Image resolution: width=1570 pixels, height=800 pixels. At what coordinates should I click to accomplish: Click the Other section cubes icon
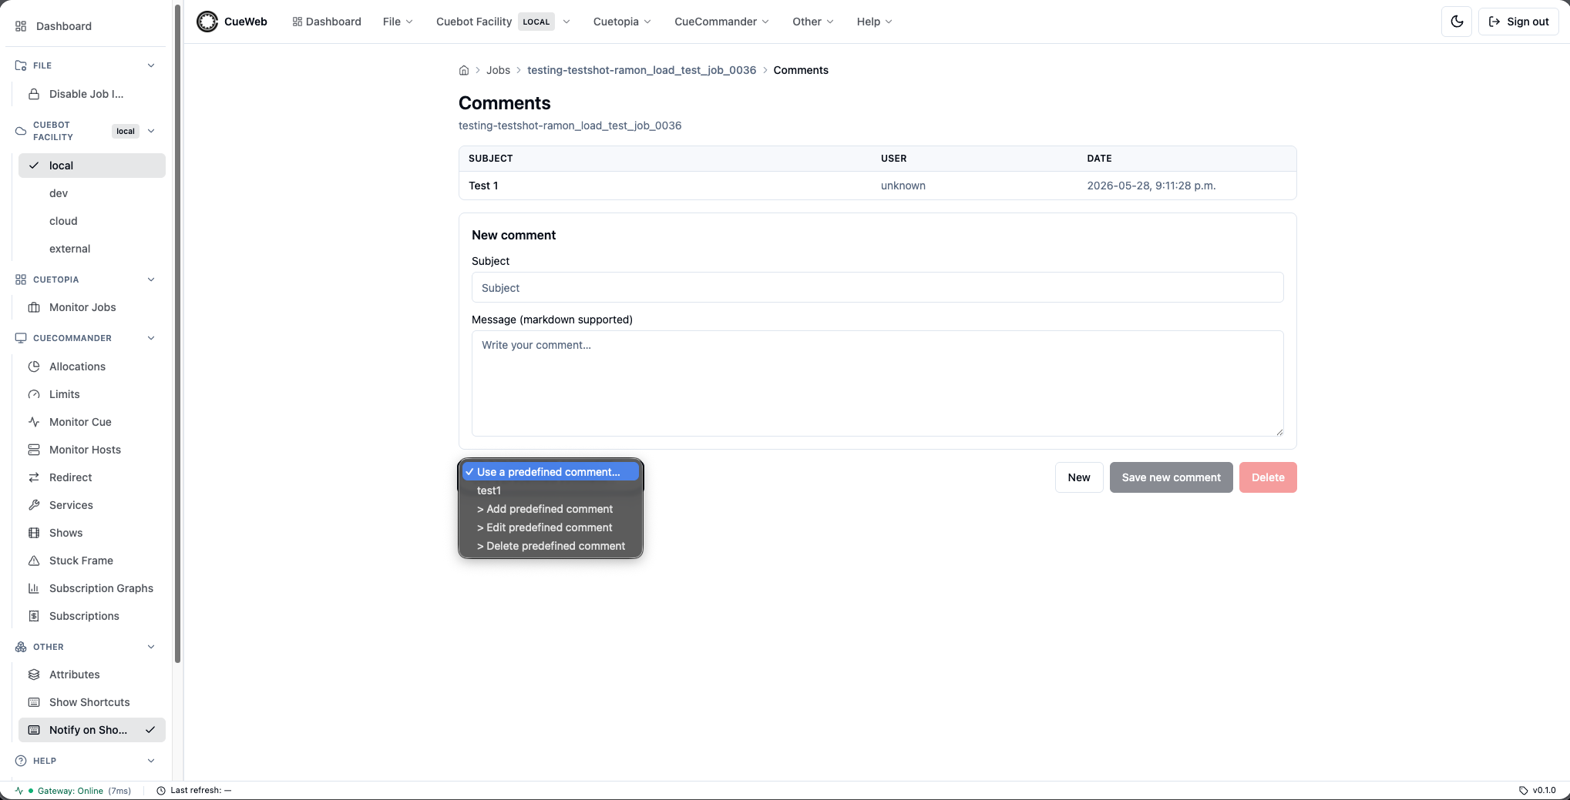pyautogui.click(x=21, y=647)
